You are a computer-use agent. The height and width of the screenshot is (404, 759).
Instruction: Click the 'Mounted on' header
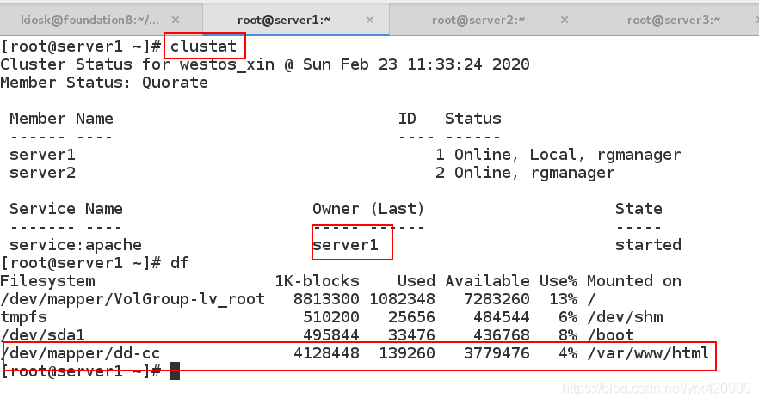point(634,281)
